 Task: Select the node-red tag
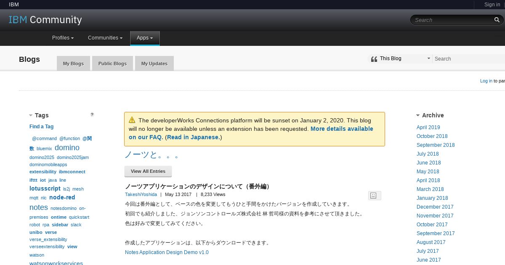(x=62, y=197)
